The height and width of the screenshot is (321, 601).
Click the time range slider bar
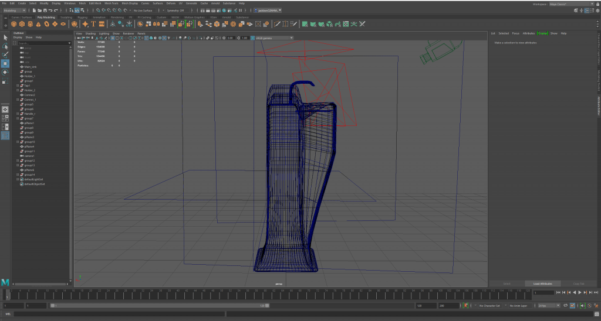point(158,306)
